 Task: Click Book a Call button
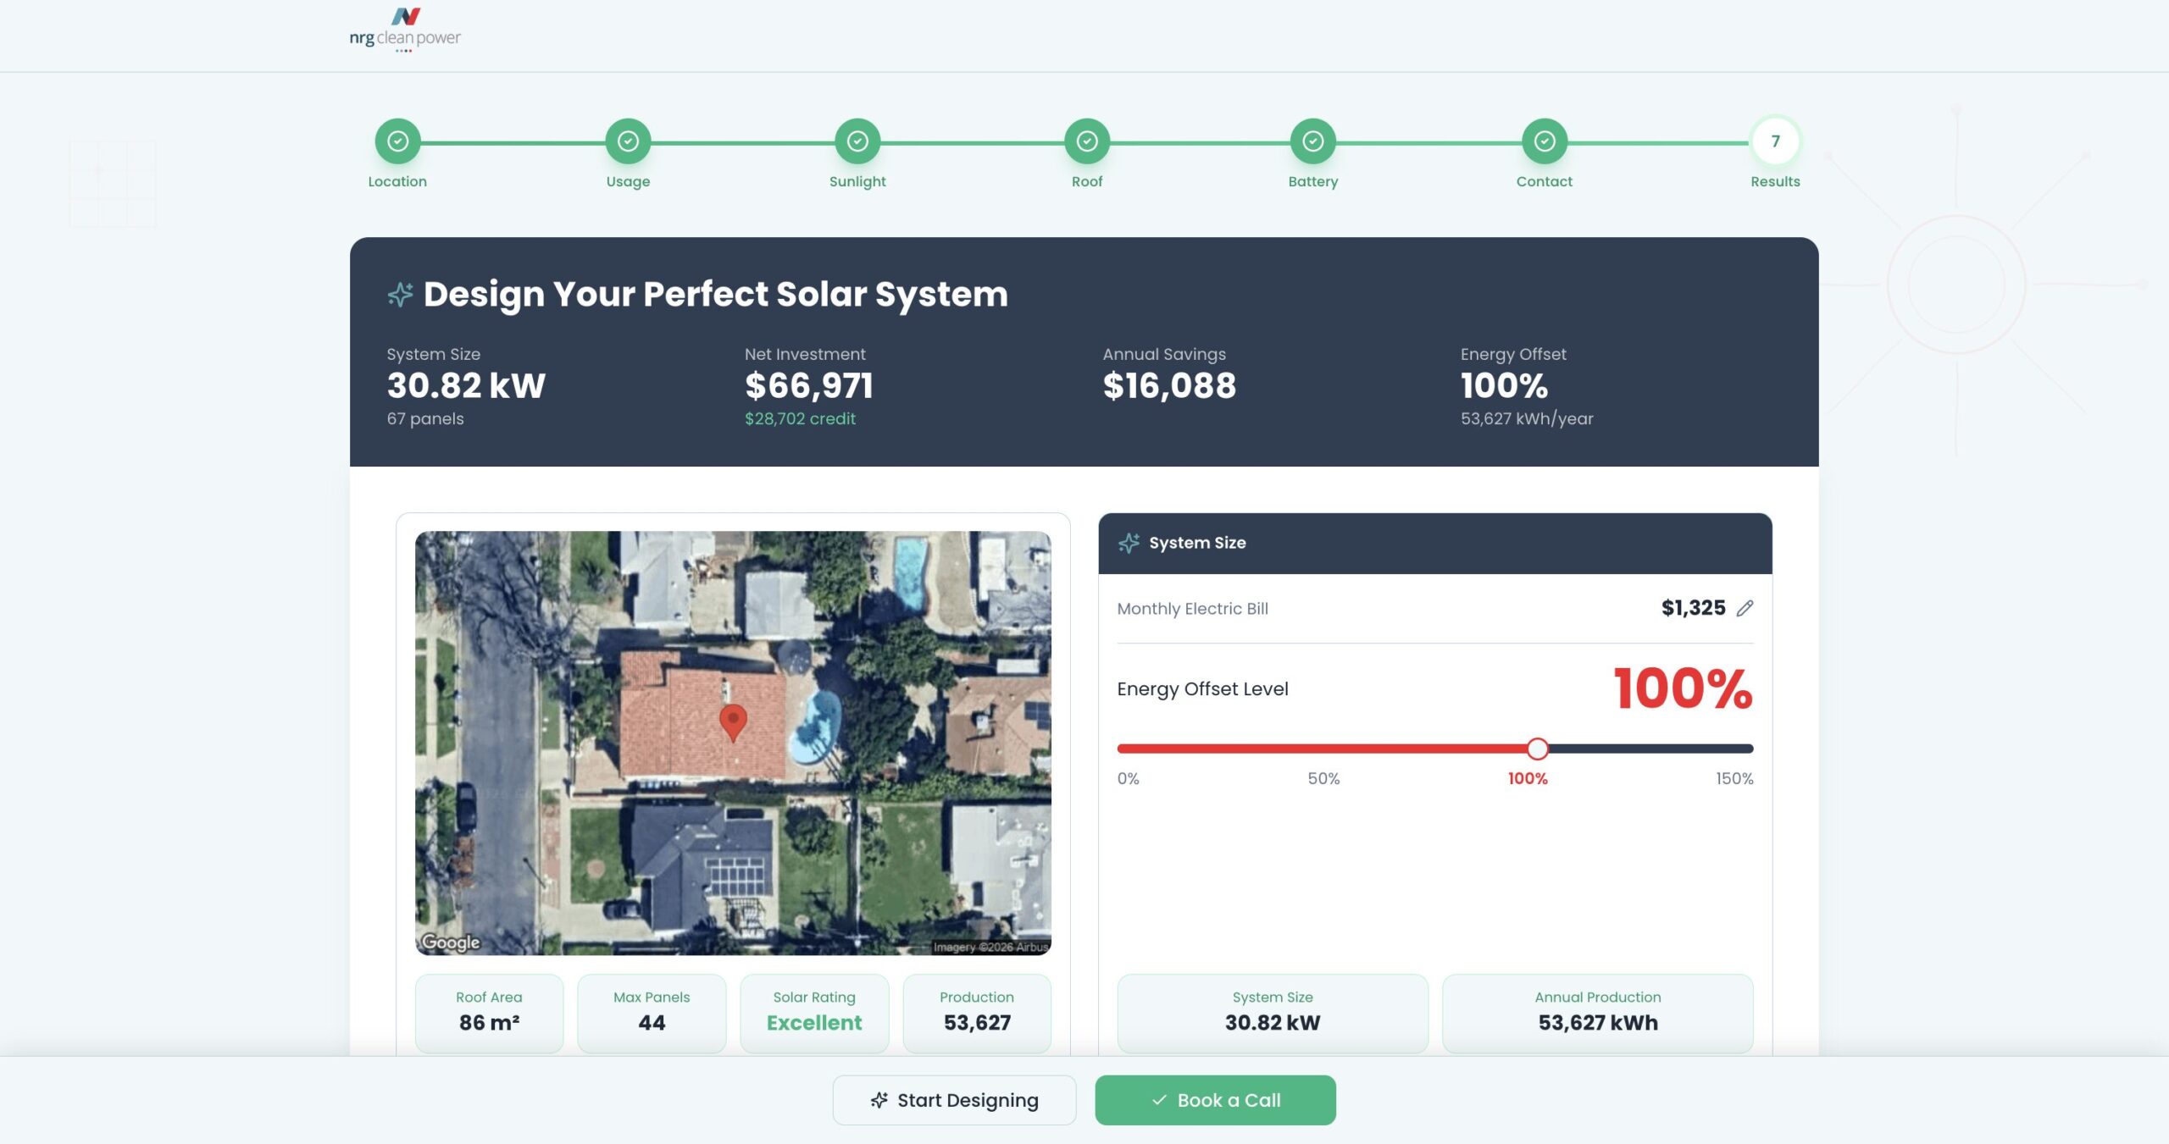pyautogui.click(x=1215, y=1100)
